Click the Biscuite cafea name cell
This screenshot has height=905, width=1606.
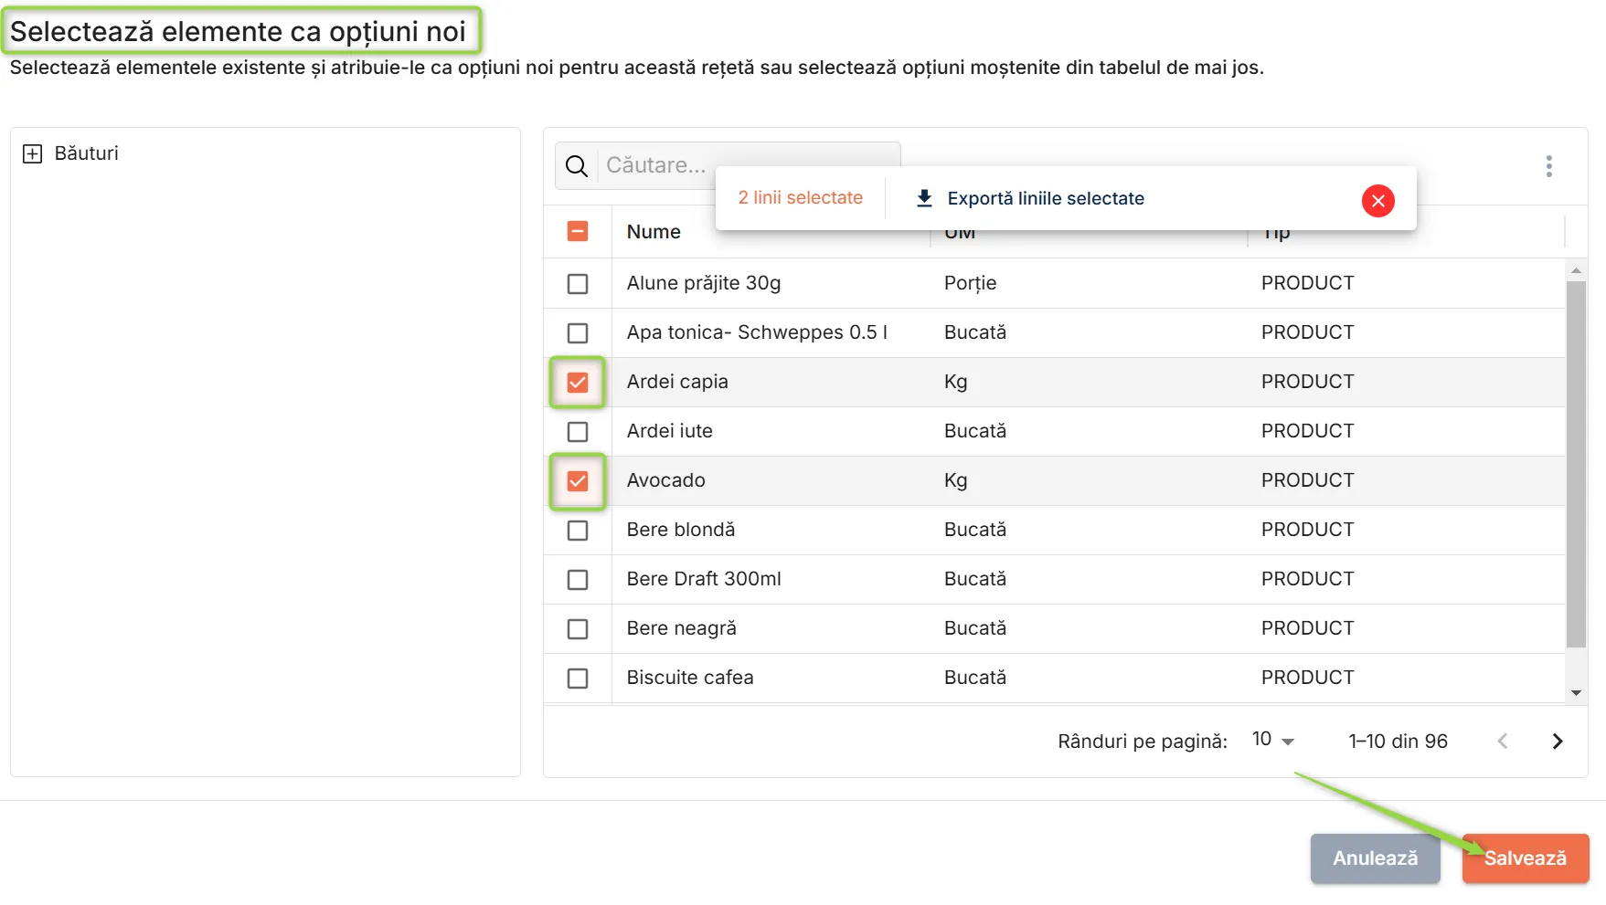pyautogui.click(x=690, y=678)
